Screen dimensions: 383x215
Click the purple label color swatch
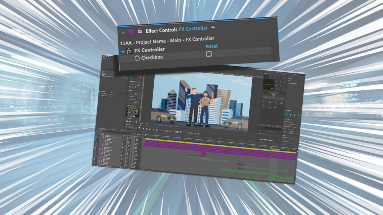[x=131, y=32]
